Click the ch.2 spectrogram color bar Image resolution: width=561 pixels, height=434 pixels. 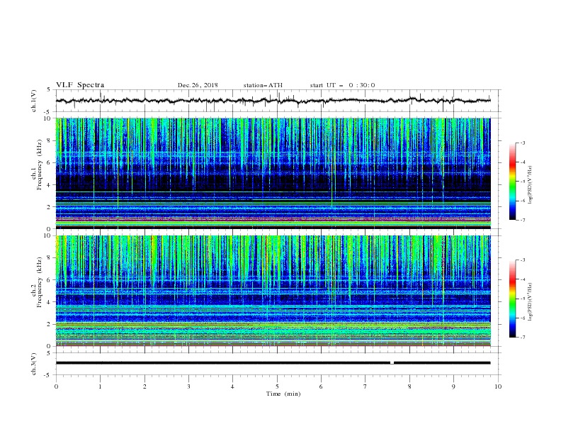pos(513,299)
